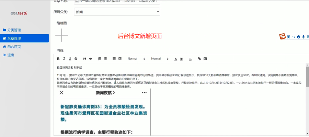The image size is (309, 137).
Task: Insert a blockquote with the quote icon
Action: coord(85,59)
